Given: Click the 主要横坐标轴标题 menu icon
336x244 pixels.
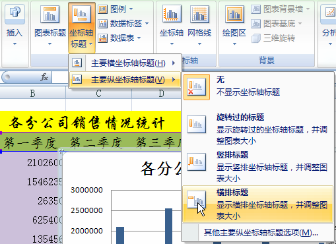Looking at the screenshot, I should (x=77, y=63).
